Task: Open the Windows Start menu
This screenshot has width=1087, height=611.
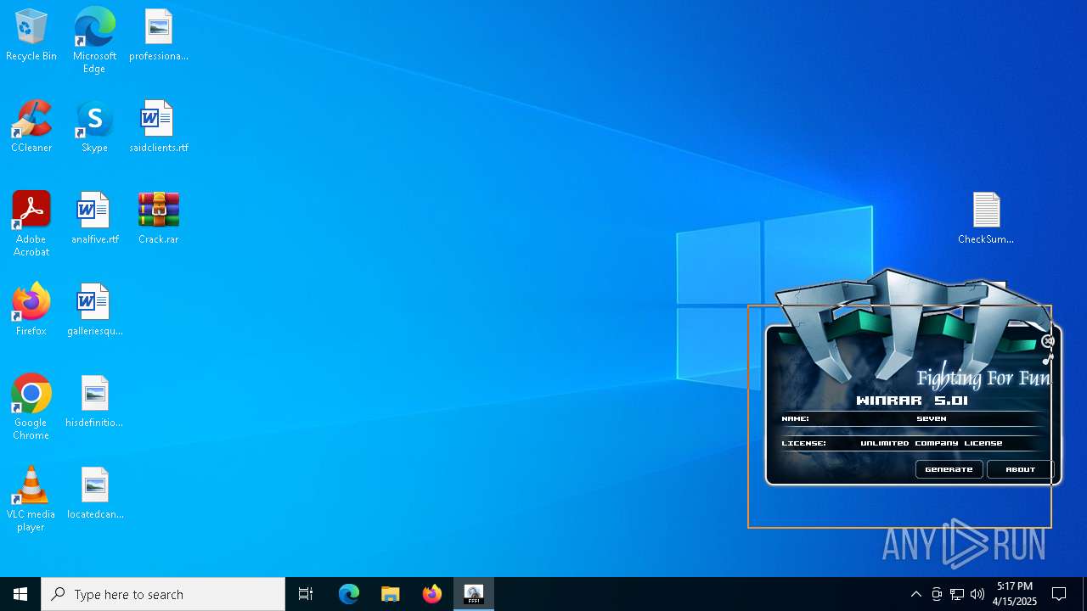Action: (x=20, y=594)
